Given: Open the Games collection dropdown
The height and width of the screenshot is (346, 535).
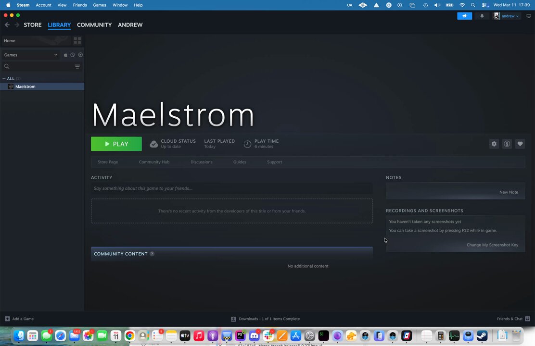Looking at the screenshot, I should (31, 55).
